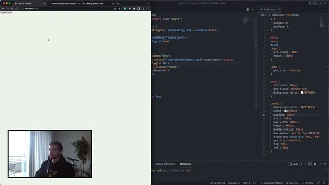Click the right editor minimap
The image size is (329, 185).
pos(322,23)
